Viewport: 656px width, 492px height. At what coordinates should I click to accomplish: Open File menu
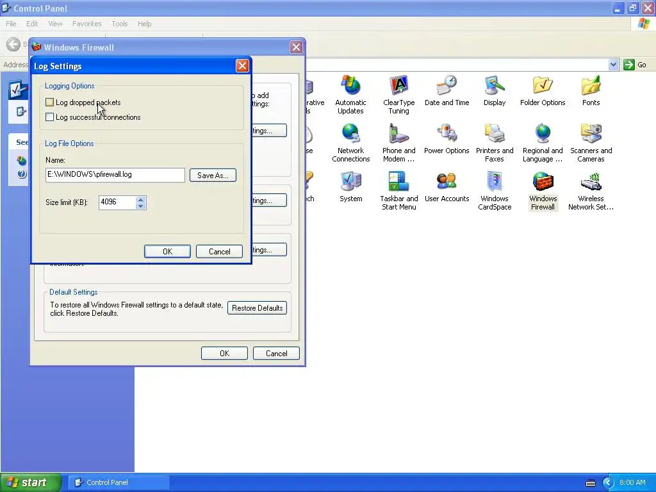click(x=11, y=24)
